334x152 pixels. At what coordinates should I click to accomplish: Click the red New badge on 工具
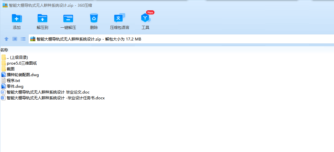point(150,12)
